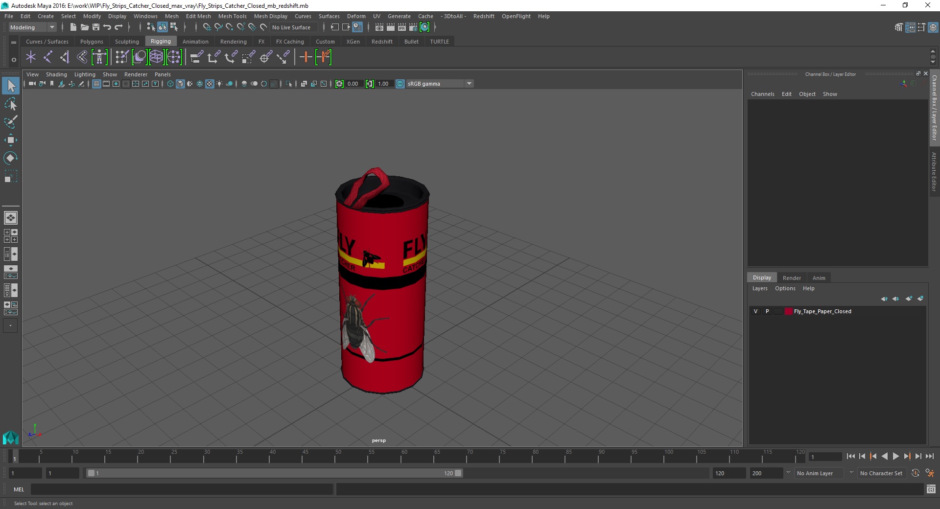Open Channels menu in Channel Box
This screenshot has height=509, width=940.
coord(762,94)
